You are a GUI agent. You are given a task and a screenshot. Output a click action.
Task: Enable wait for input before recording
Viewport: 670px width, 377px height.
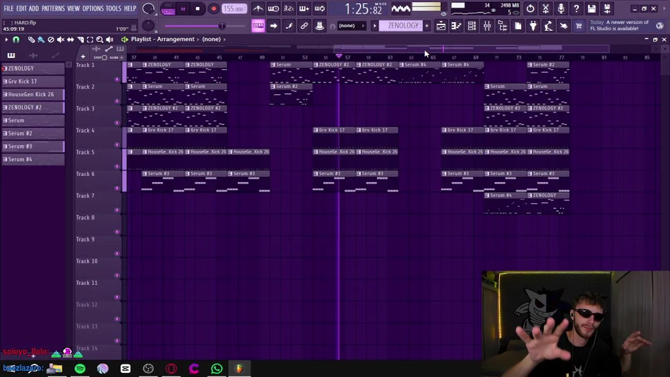tap(273, 9)
